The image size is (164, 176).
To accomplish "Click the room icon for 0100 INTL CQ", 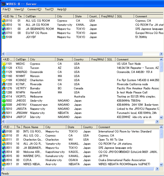I will (4, 132).
